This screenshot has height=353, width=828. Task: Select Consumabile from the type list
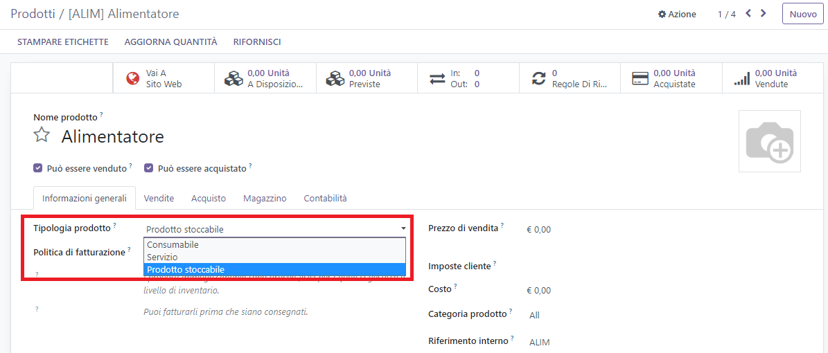coord(173,245)
